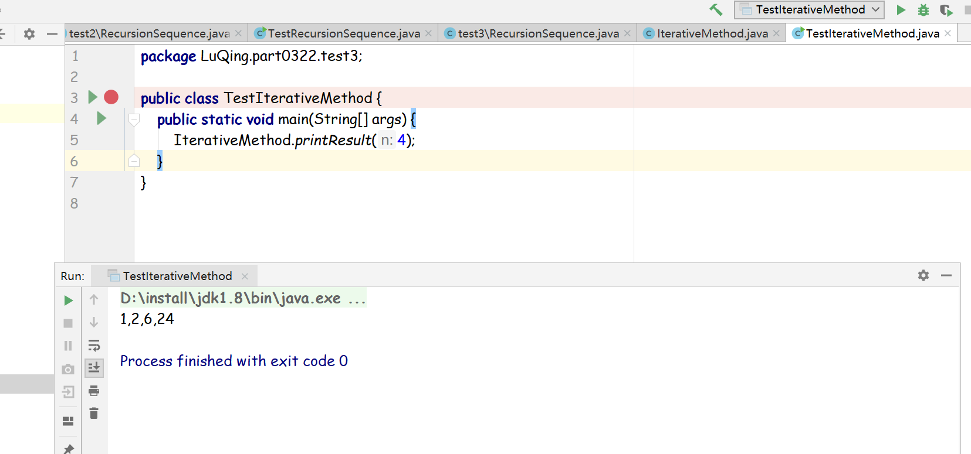Rerun TestIterativeMethod in the Run panel
The image size is (971, 454).
click(x=69, y=301)
